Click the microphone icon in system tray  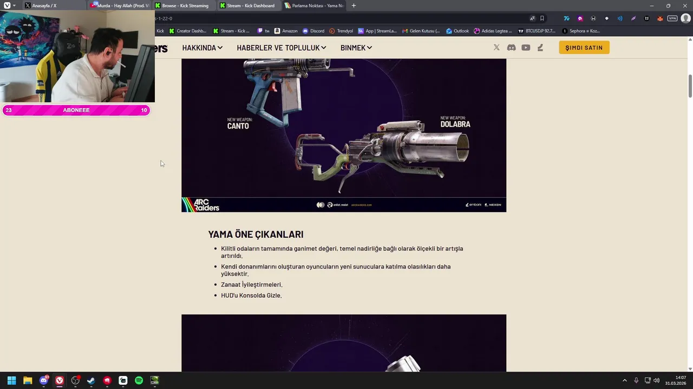[636, 380]
